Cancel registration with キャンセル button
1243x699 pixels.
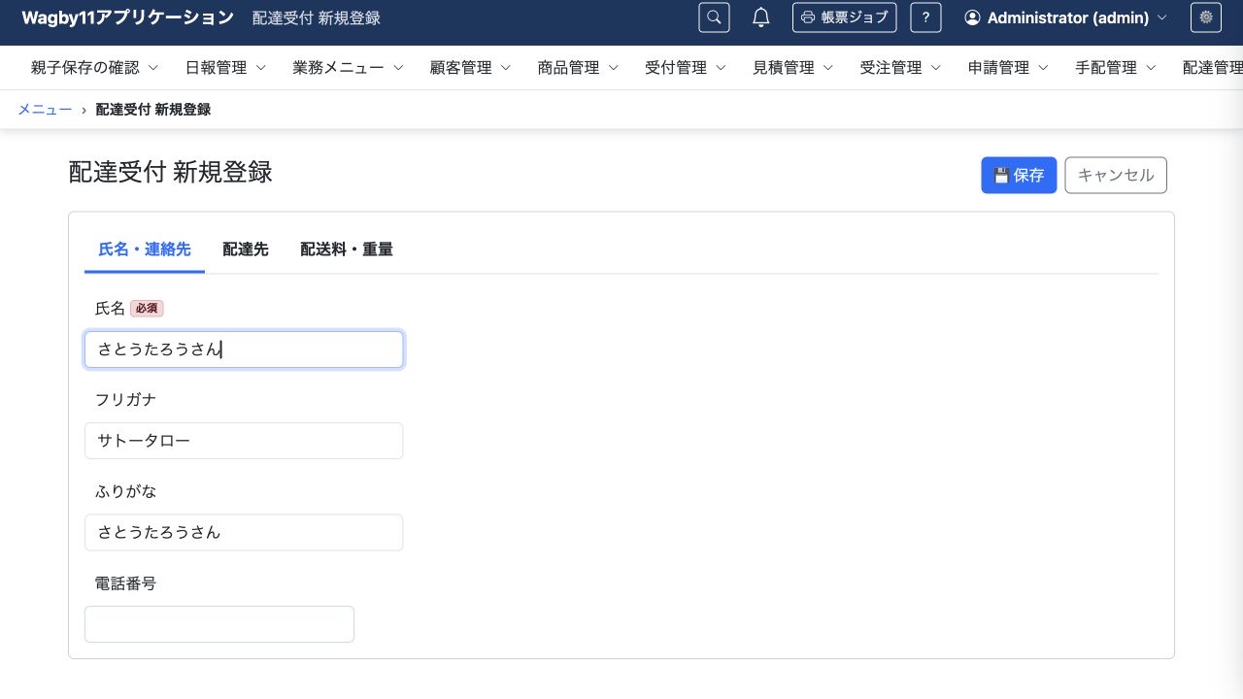(1116, 176)
